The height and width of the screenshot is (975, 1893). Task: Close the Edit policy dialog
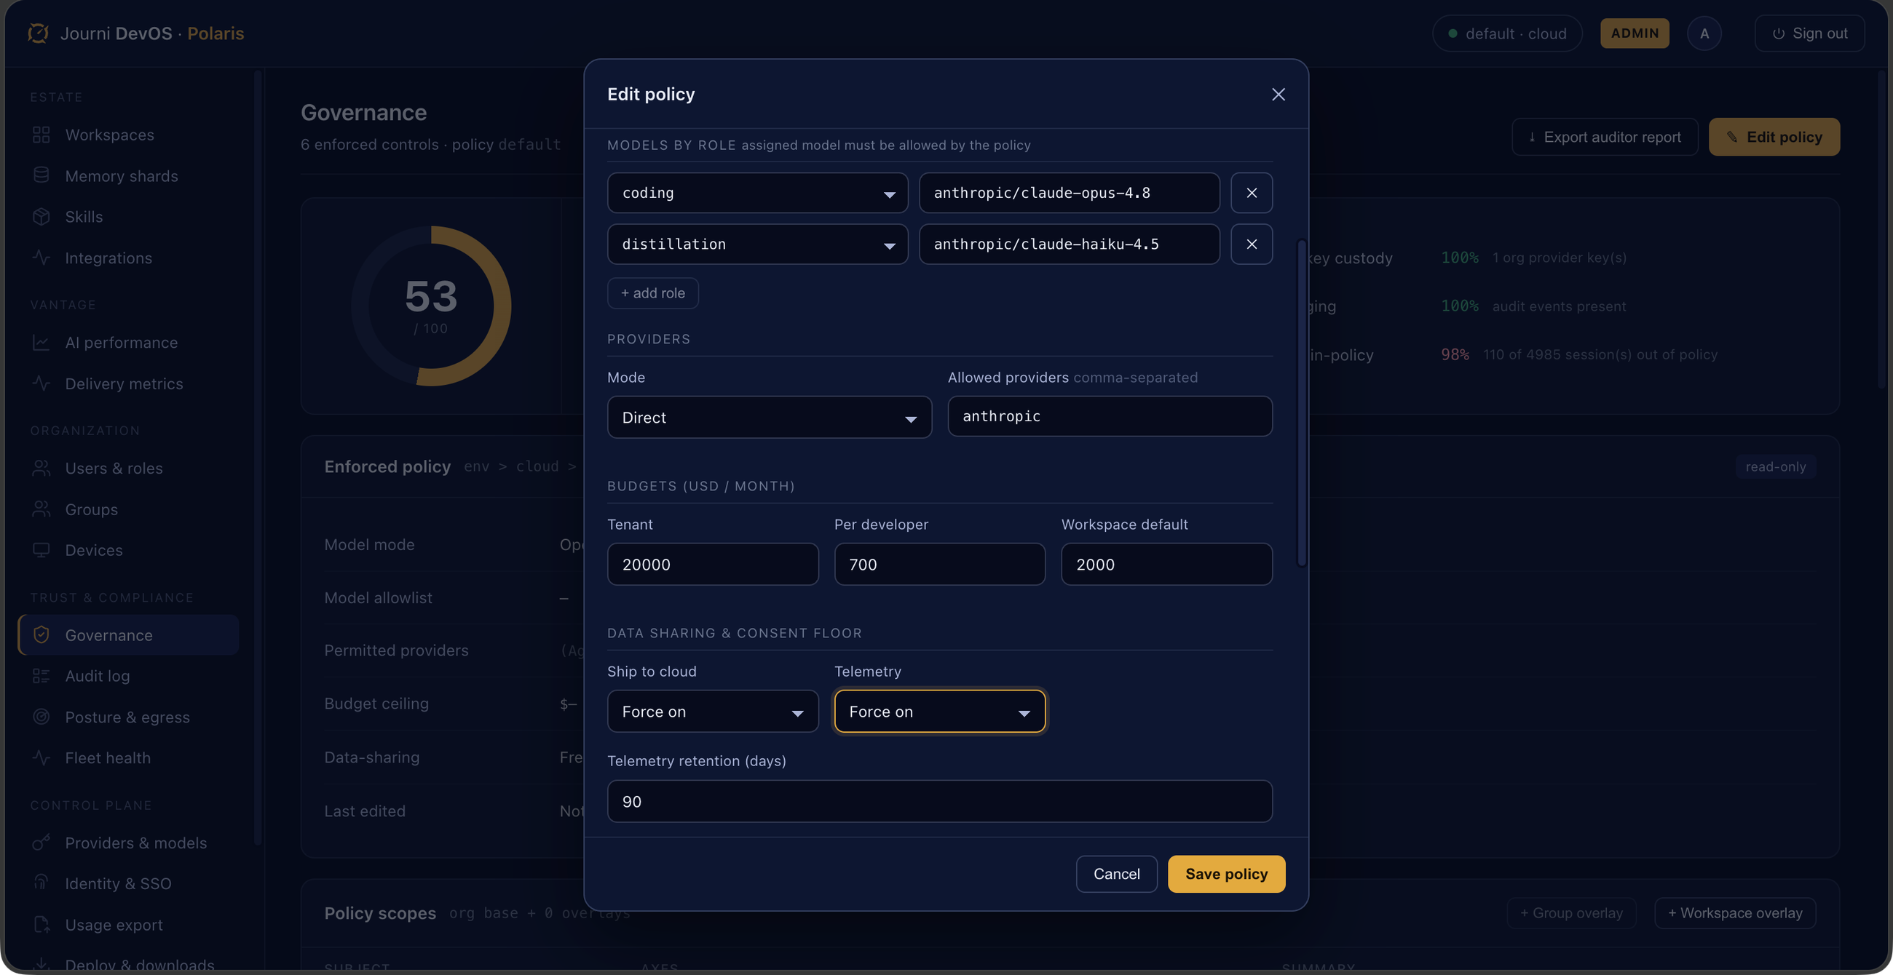click(1278, 94)
